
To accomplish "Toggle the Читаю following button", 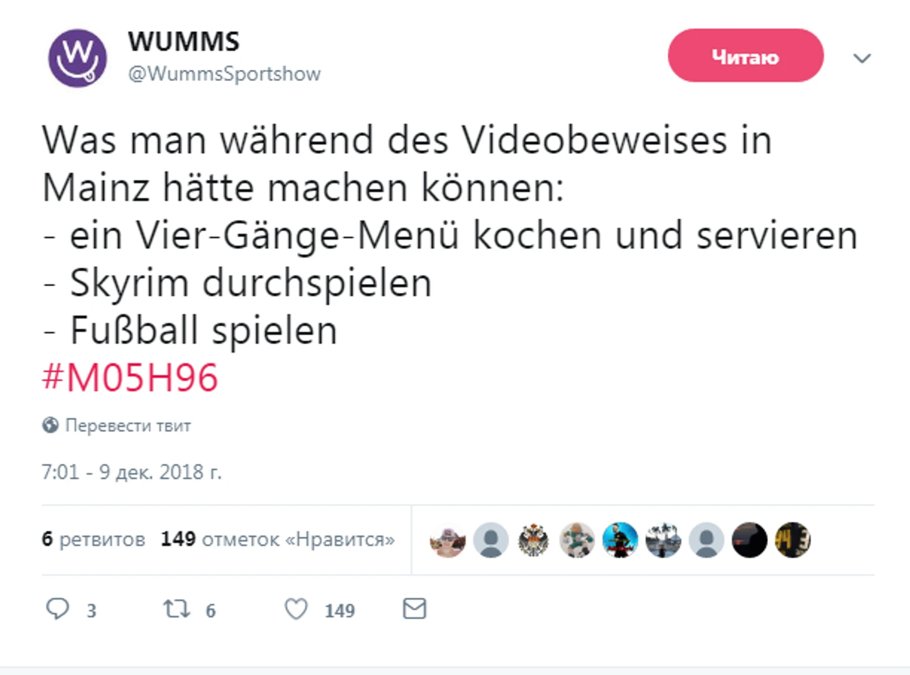I will coord(745,55).
